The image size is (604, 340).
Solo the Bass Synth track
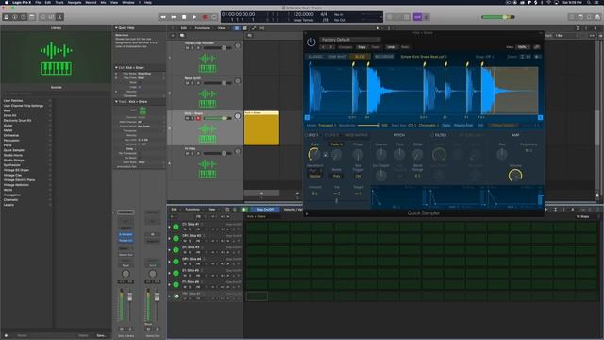pyautogui.click(x=193, y=83)
